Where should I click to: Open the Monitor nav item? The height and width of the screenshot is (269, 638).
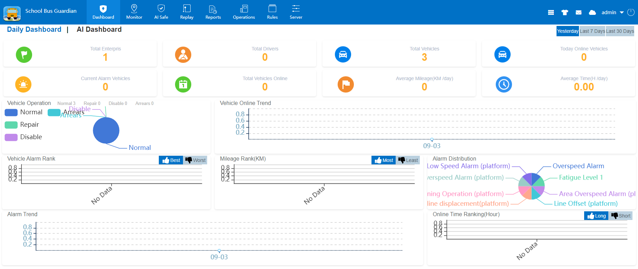click(134, 12)
